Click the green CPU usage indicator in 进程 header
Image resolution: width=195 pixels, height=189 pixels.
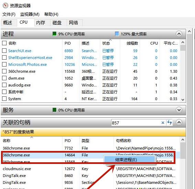coord(54,34)
